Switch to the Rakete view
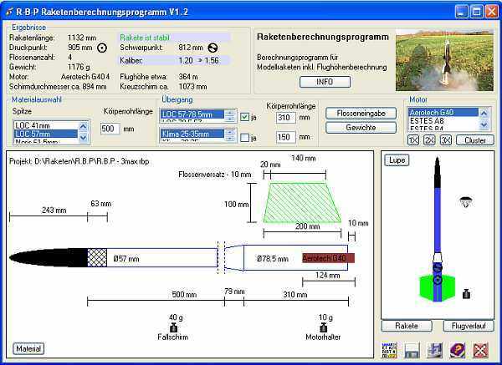 407,326
